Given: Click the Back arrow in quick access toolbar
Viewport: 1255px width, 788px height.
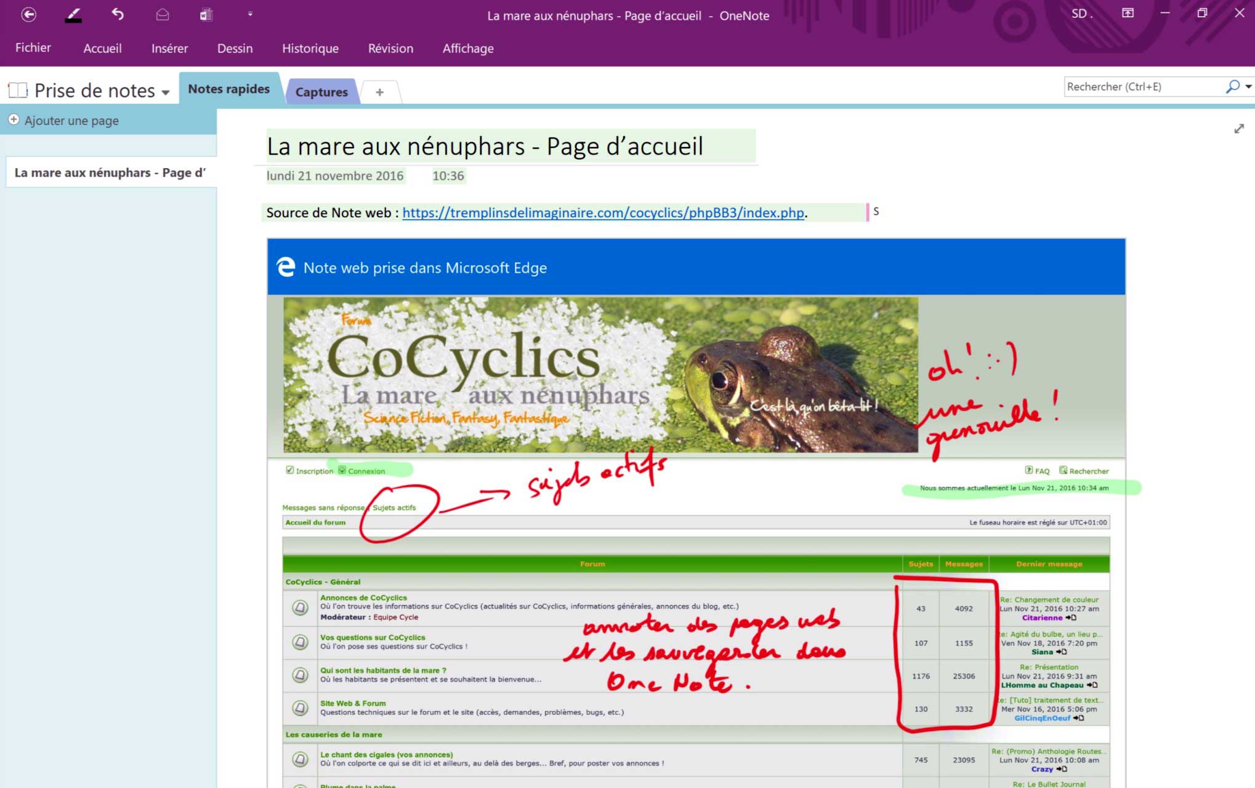Looking at the screenshot, I should (28, 14).
